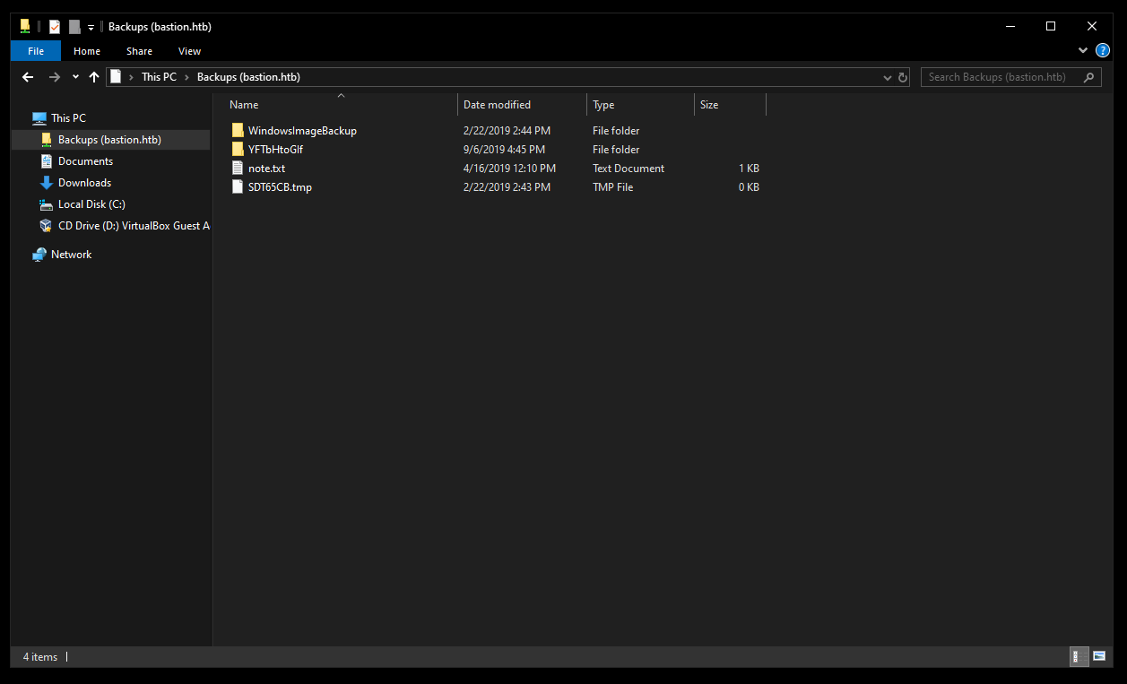The width and height of the screenshot is (1127, 684).
Task: Click the New folder quick access icon
Action: point(74,27)
